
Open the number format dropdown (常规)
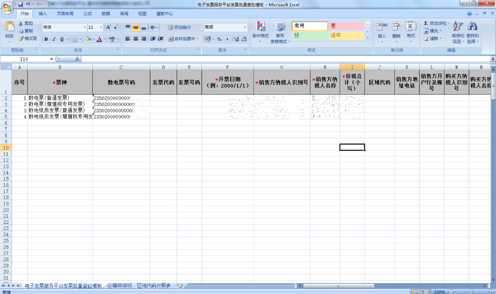point(245,28)
